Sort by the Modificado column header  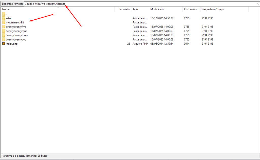coord(157,9)
